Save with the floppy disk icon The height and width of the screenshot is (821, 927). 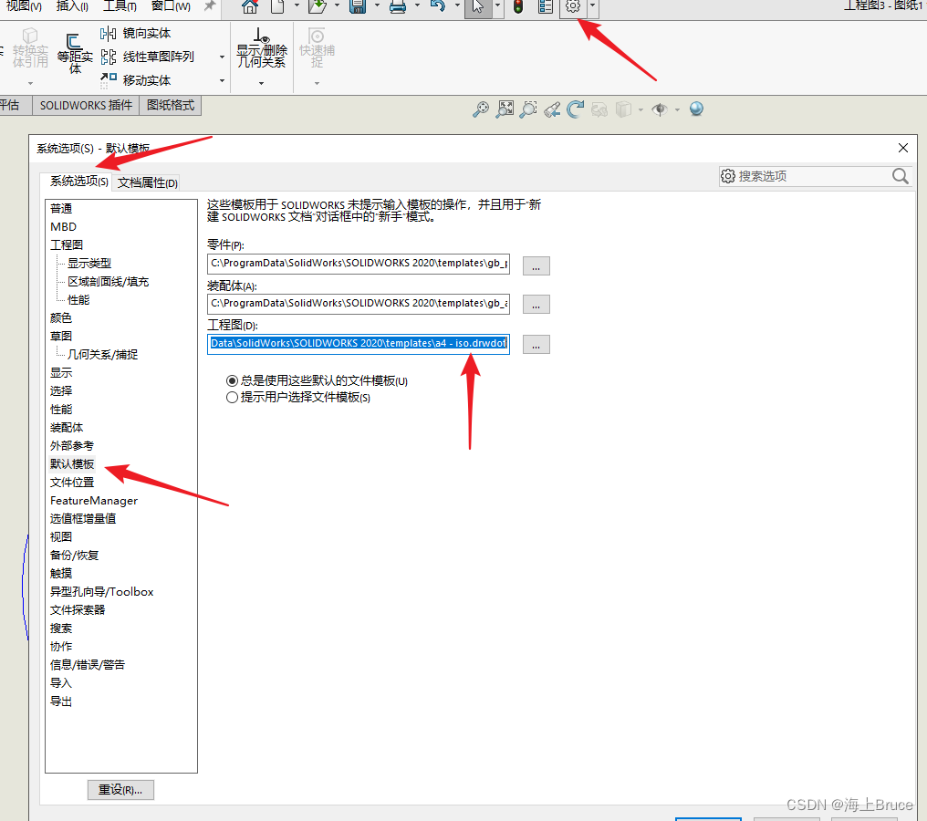[x=358, y=5]
